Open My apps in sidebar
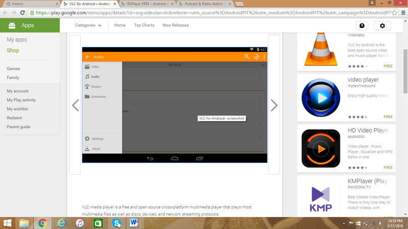Image resolution: width=408 pixels, height=229 pixels. click(x=17, y=40)
